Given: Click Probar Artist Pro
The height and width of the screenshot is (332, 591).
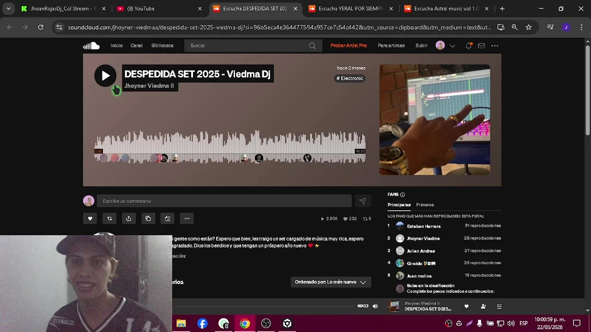Looking at the screenshot, I should pos(349,46).
